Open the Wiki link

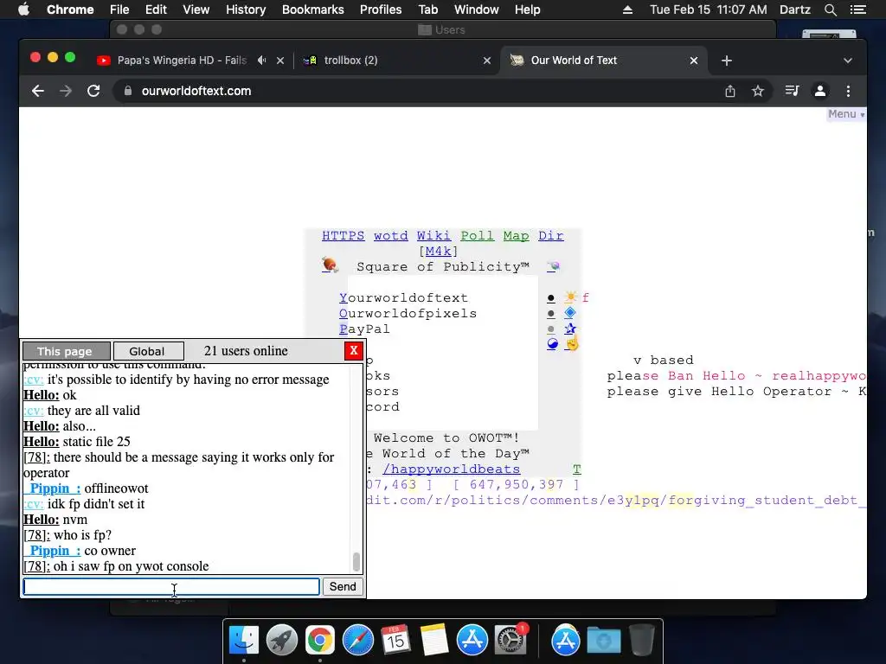pyautogui.click(x=434, y=235)
